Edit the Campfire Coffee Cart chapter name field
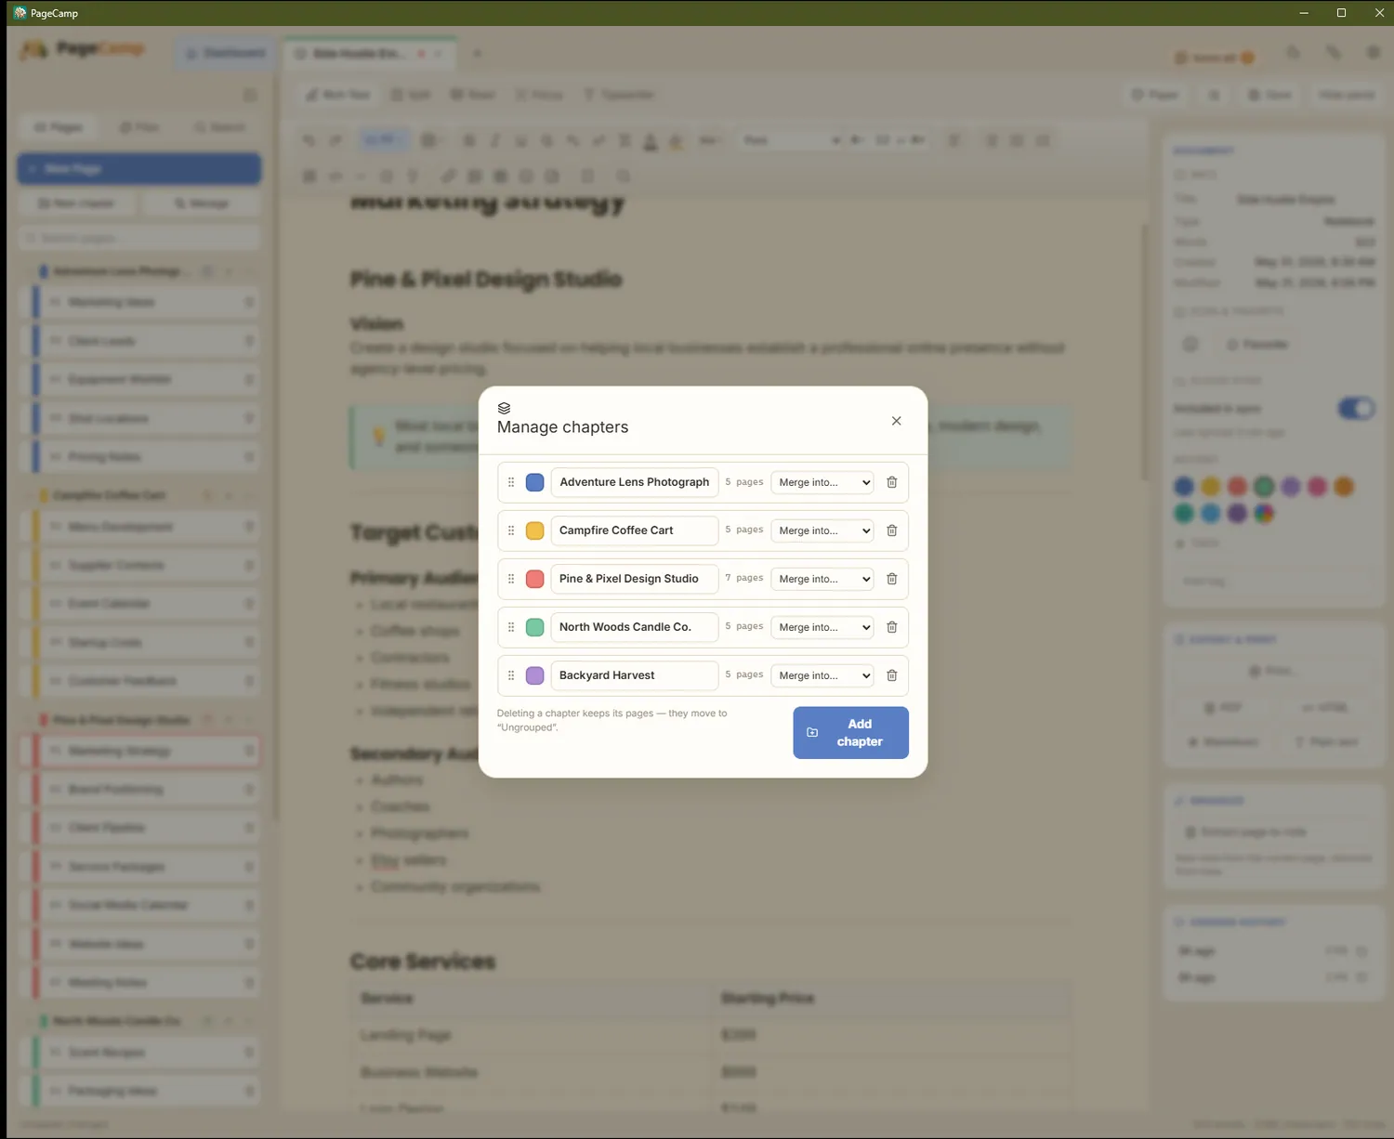 (635, 530)
